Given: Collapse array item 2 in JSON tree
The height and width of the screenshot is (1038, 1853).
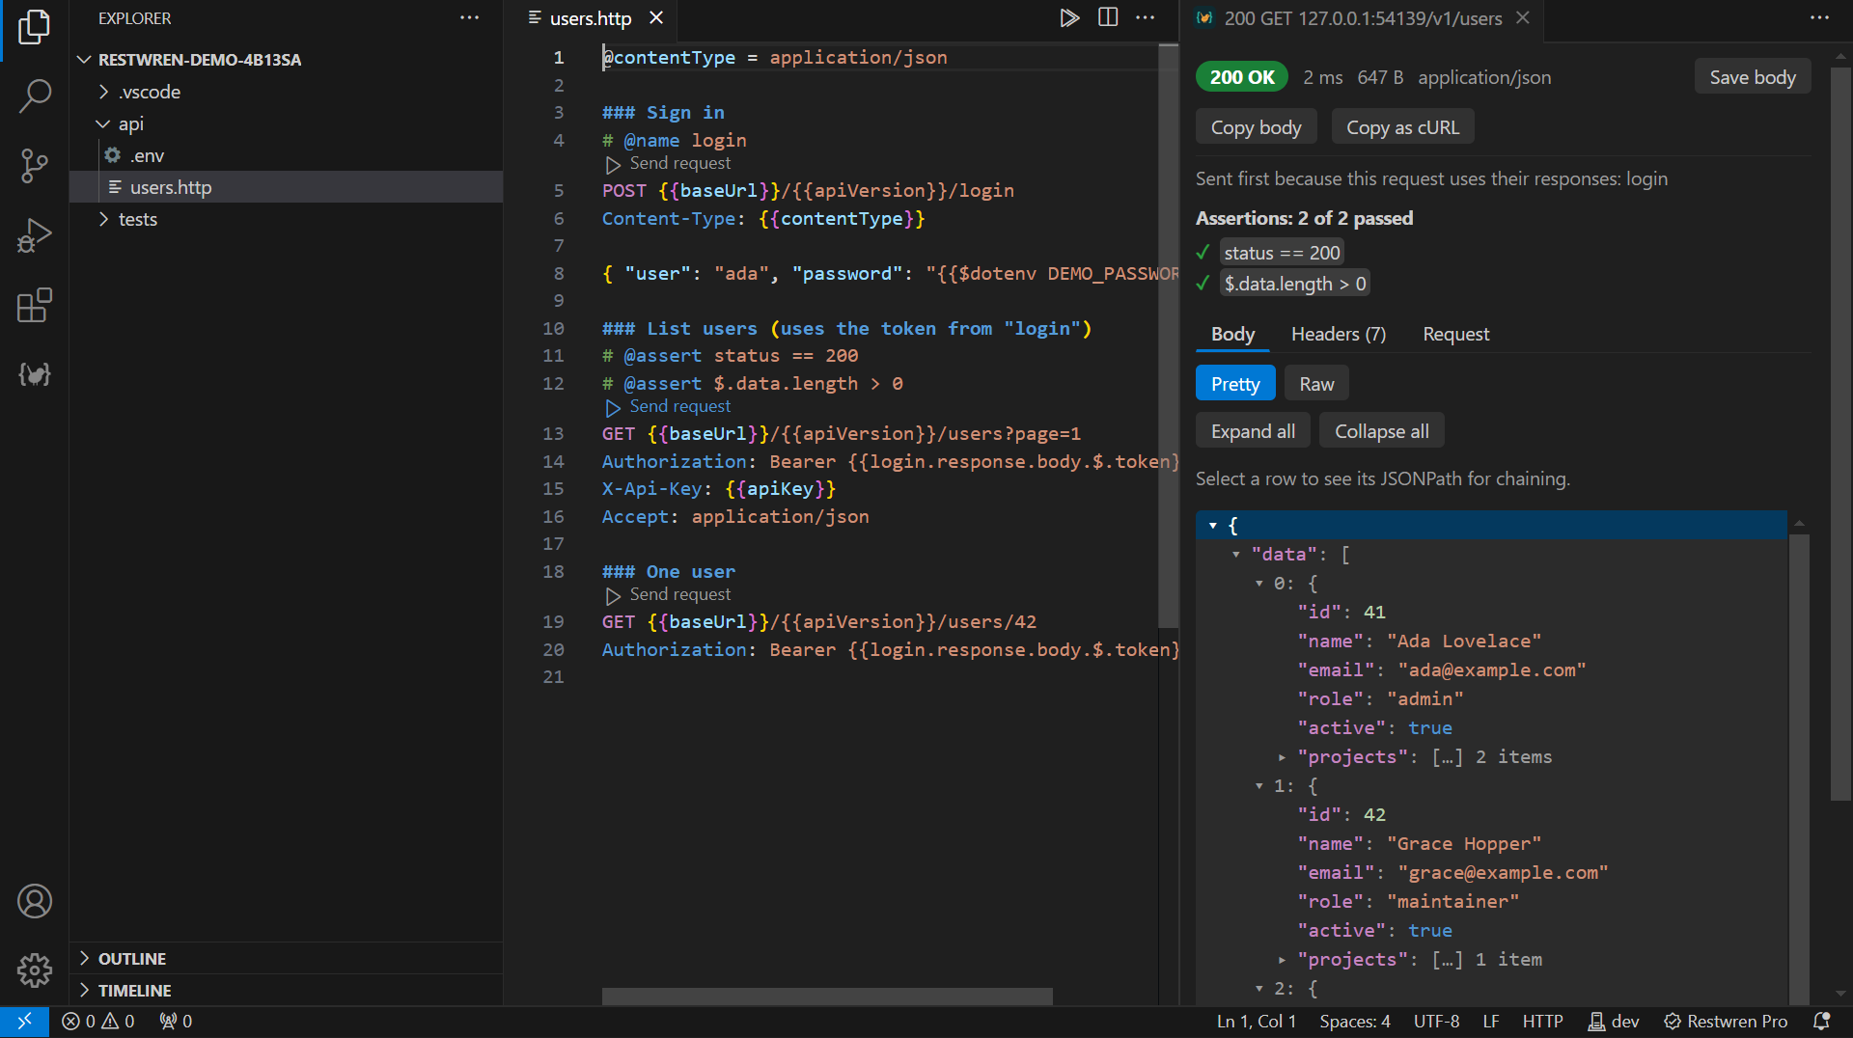Looking at the screenshot, I should pos(1259,988).
